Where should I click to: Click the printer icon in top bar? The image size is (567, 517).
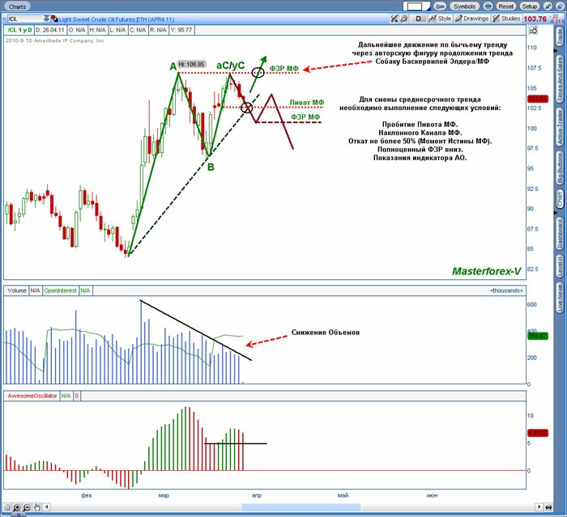(x=488, y=6)
